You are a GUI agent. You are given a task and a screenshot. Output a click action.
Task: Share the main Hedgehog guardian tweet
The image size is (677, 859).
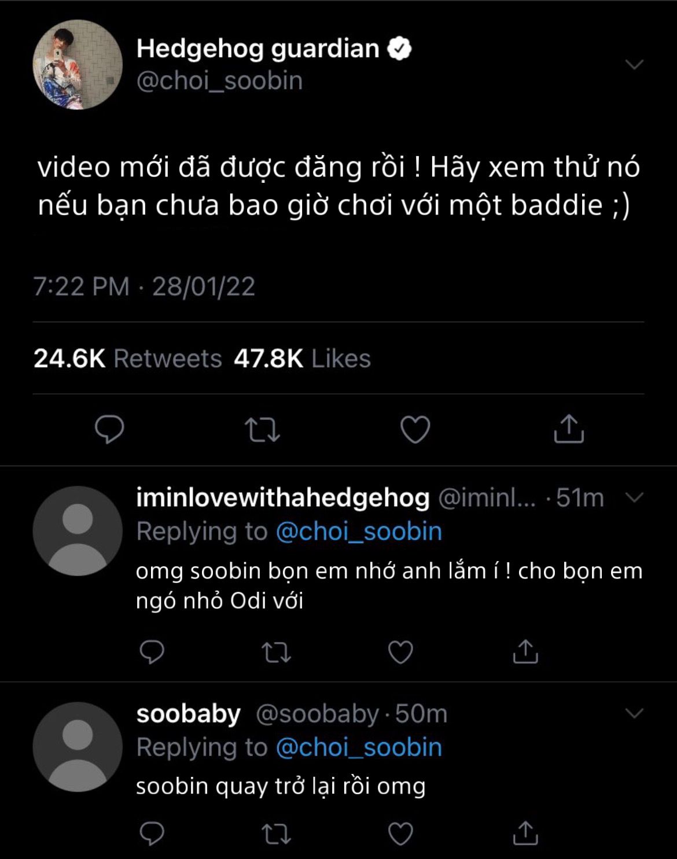point(569,429)
